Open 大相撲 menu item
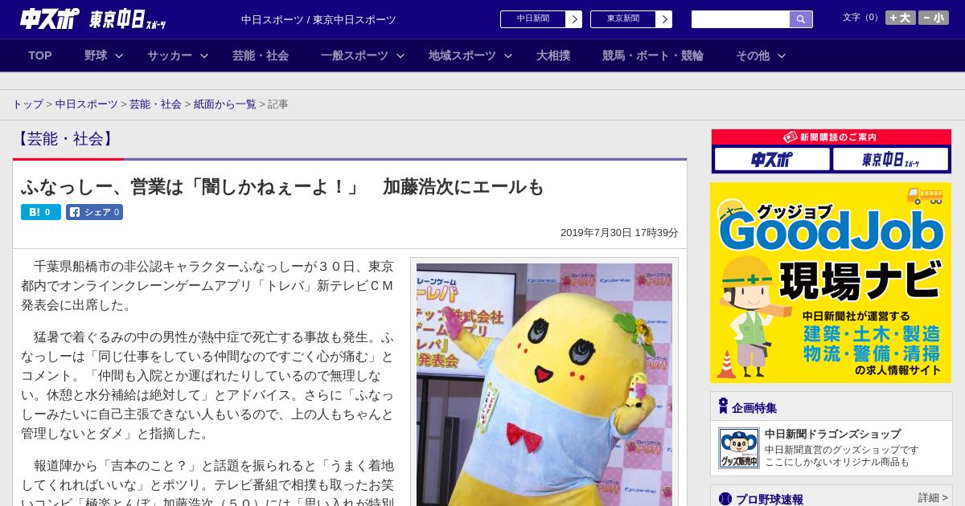This screenshot has width=965, height=506. [553, 55]
